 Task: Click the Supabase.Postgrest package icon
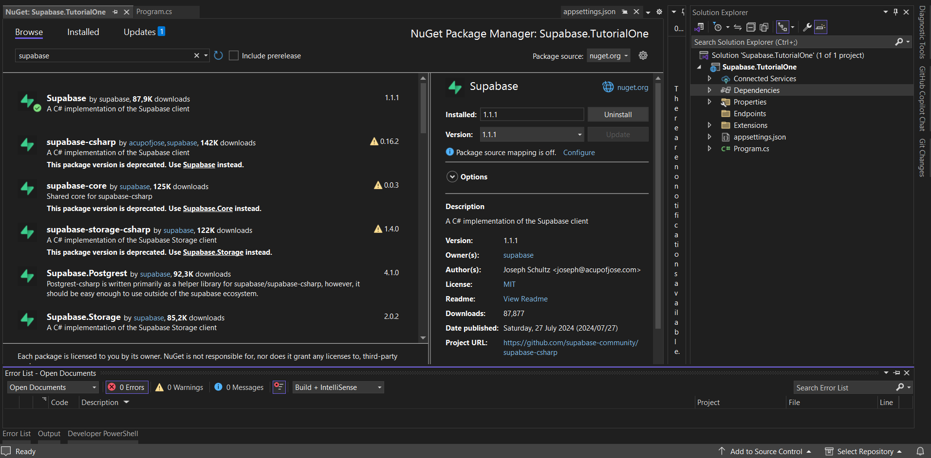coord(27,276)
